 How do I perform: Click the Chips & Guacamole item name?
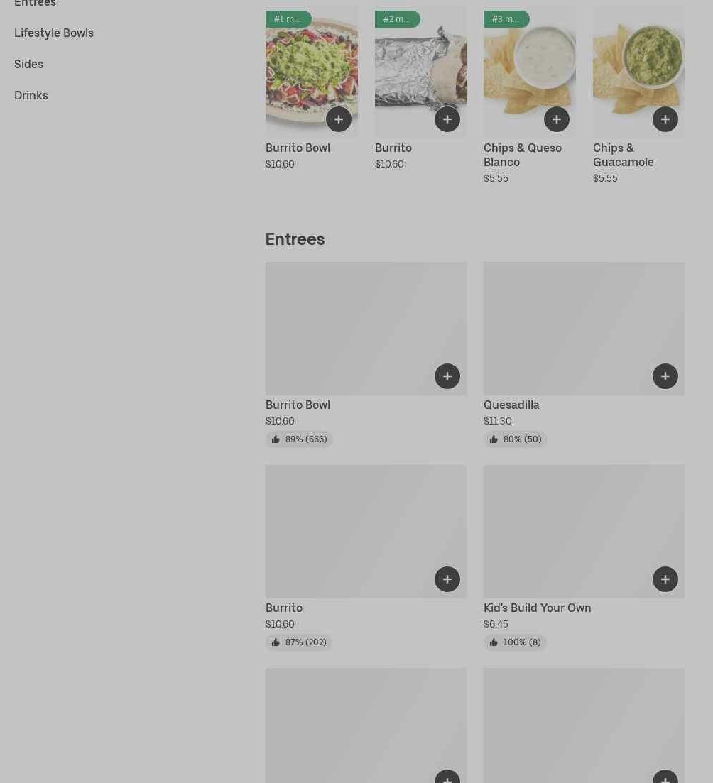(x=623, y=155)
